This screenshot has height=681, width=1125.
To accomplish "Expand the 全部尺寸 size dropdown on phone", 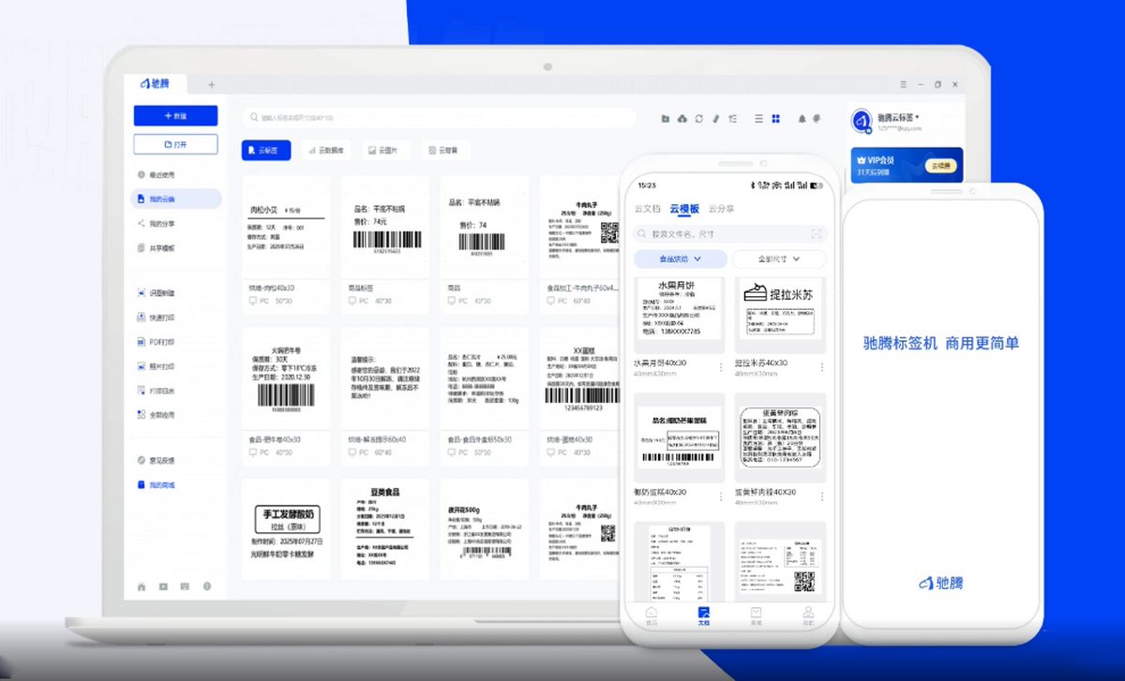I will tap(779, 259).
